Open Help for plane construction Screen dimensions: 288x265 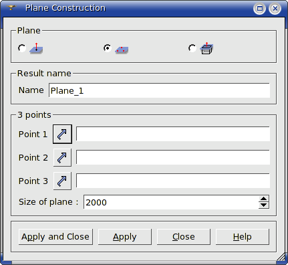point(243,237)
